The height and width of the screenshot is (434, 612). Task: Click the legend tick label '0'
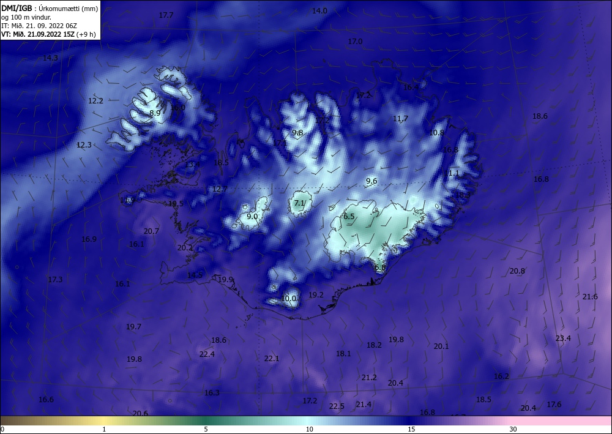(2, 429)
